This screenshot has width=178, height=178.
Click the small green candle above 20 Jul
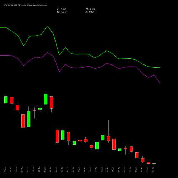pos(120,150)
